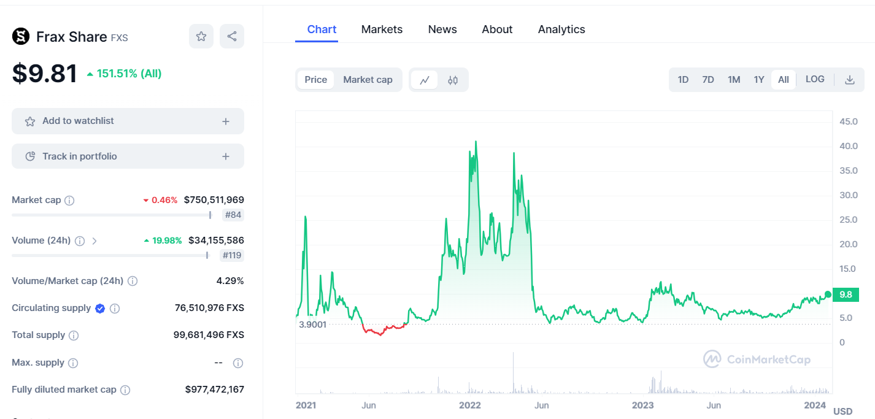
Task: Switch to the Analytics tab
Action: point(561,29)
